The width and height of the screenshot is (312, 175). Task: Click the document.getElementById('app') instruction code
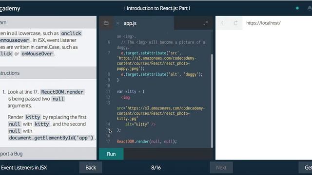click(51, 138)
